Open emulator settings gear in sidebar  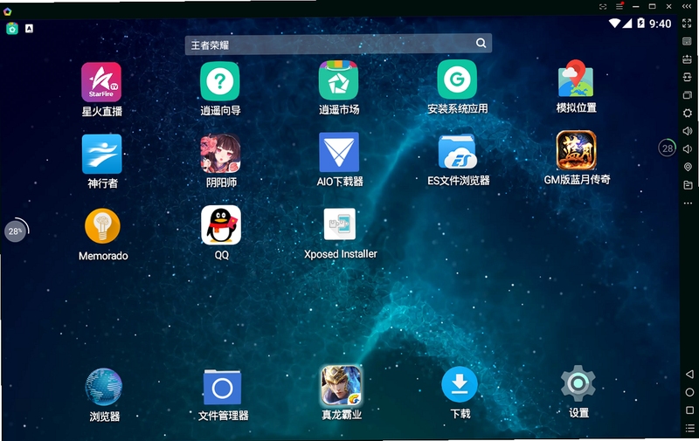[688, 114]
